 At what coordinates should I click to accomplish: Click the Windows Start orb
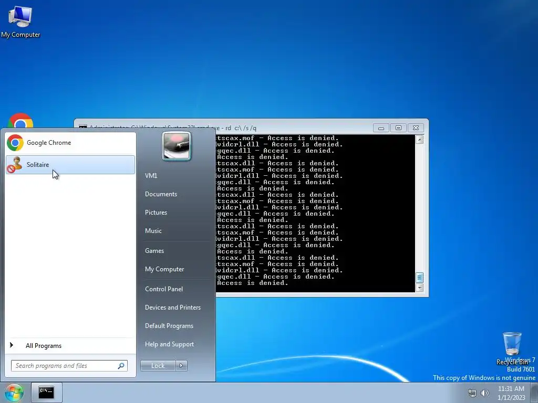click(x=14, y=393)
